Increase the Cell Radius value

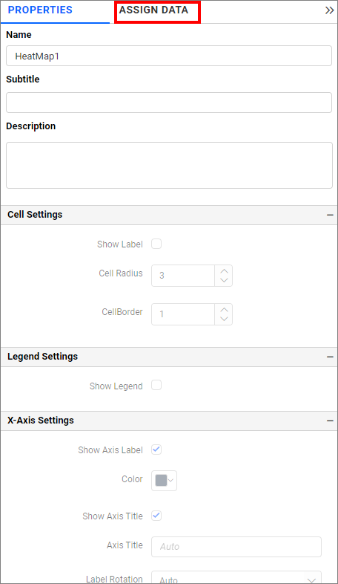tap(224, 270)
